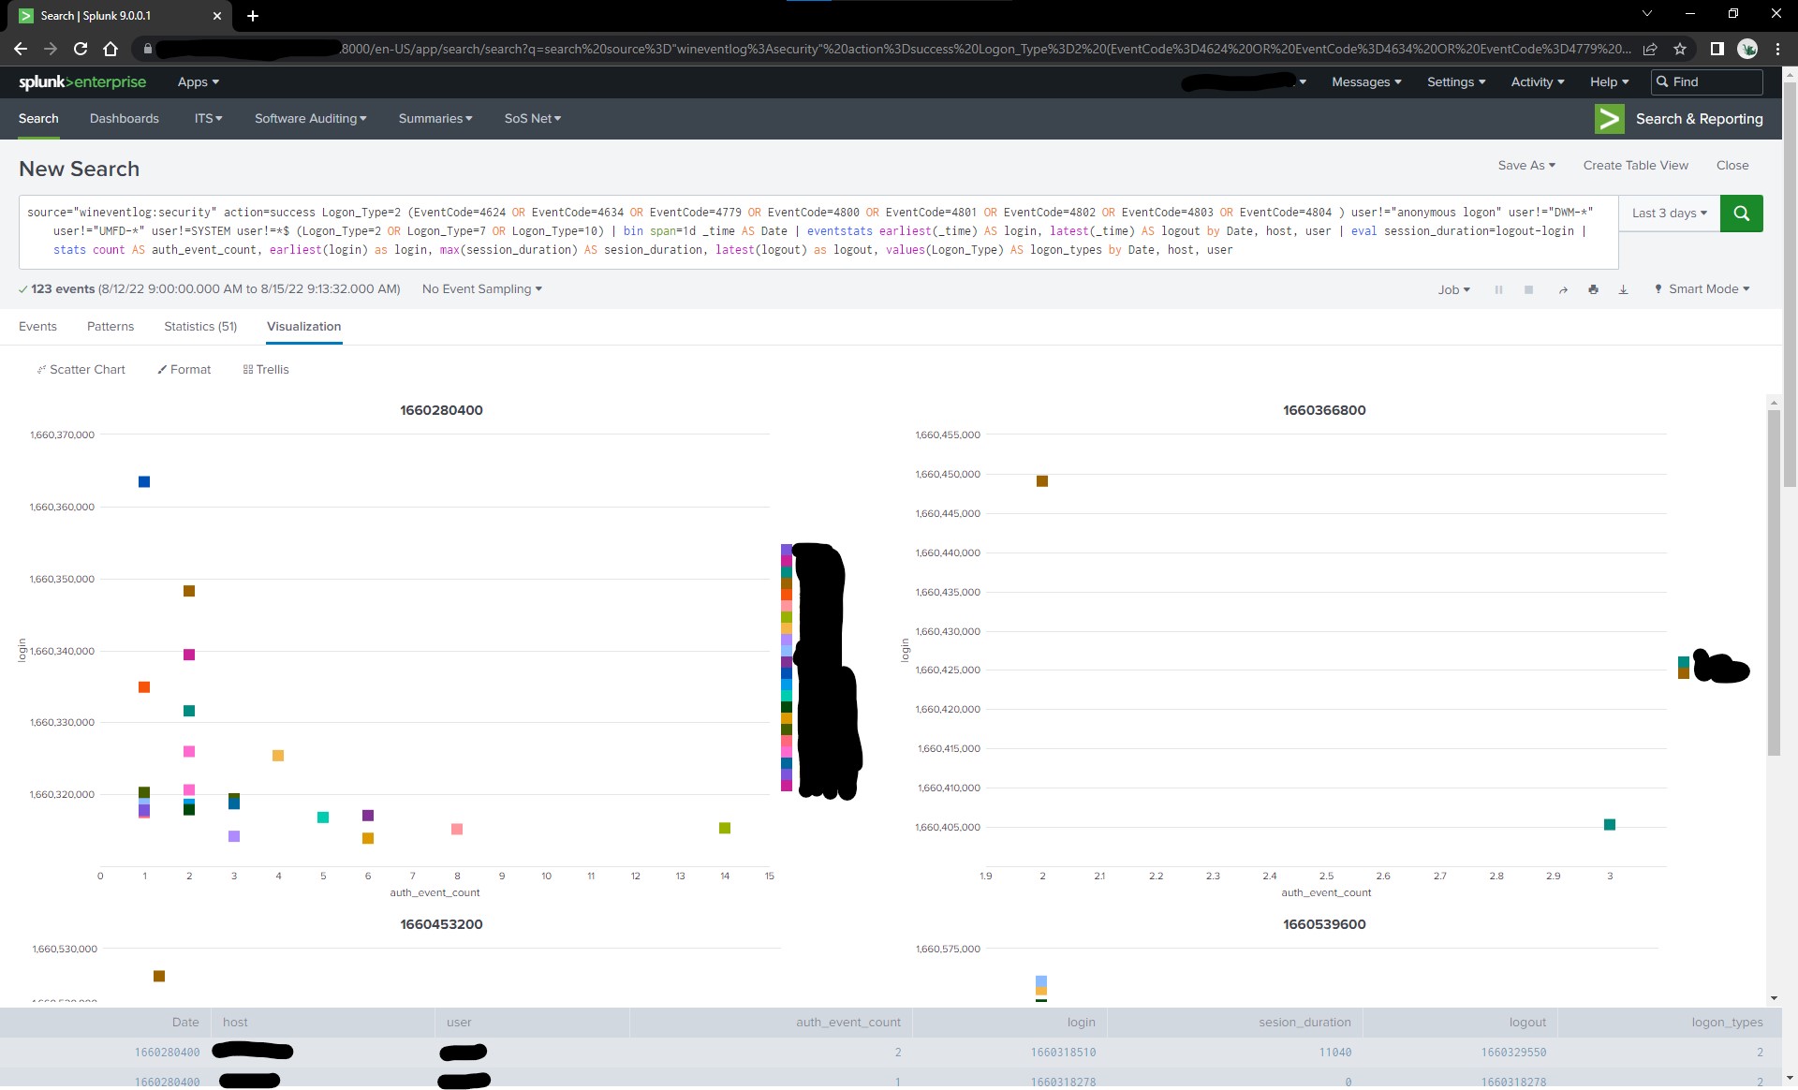Click the export download icon
Image resolution: width=1798 pixels, height=1090 pixels.
point(1623,290)
